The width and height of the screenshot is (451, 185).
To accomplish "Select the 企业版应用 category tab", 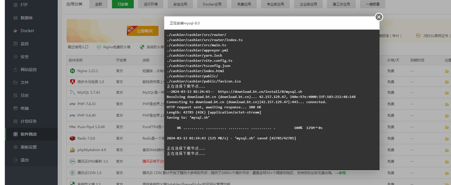I will click(x=309, y=4).
